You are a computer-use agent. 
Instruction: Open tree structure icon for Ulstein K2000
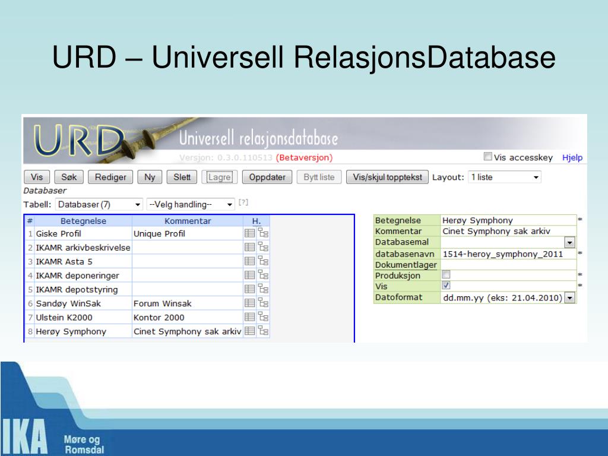click(263, 316)
